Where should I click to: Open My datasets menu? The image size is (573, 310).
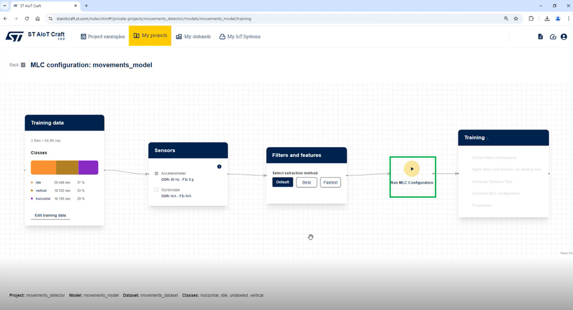coord(193,37)
